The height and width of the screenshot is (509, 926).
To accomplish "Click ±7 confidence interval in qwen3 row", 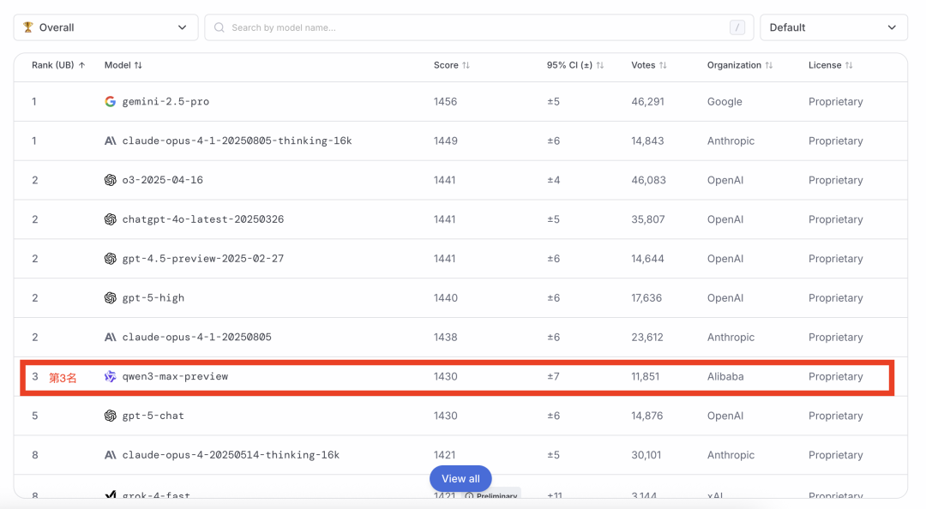I will [x=553, y=376].
